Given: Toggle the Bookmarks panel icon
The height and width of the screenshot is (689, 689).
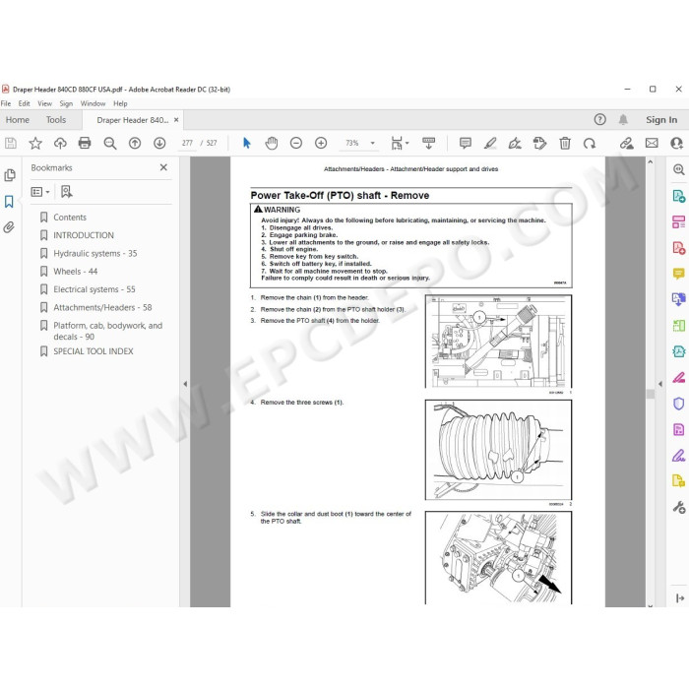Looking at the screenshot, I should point(9,202).
